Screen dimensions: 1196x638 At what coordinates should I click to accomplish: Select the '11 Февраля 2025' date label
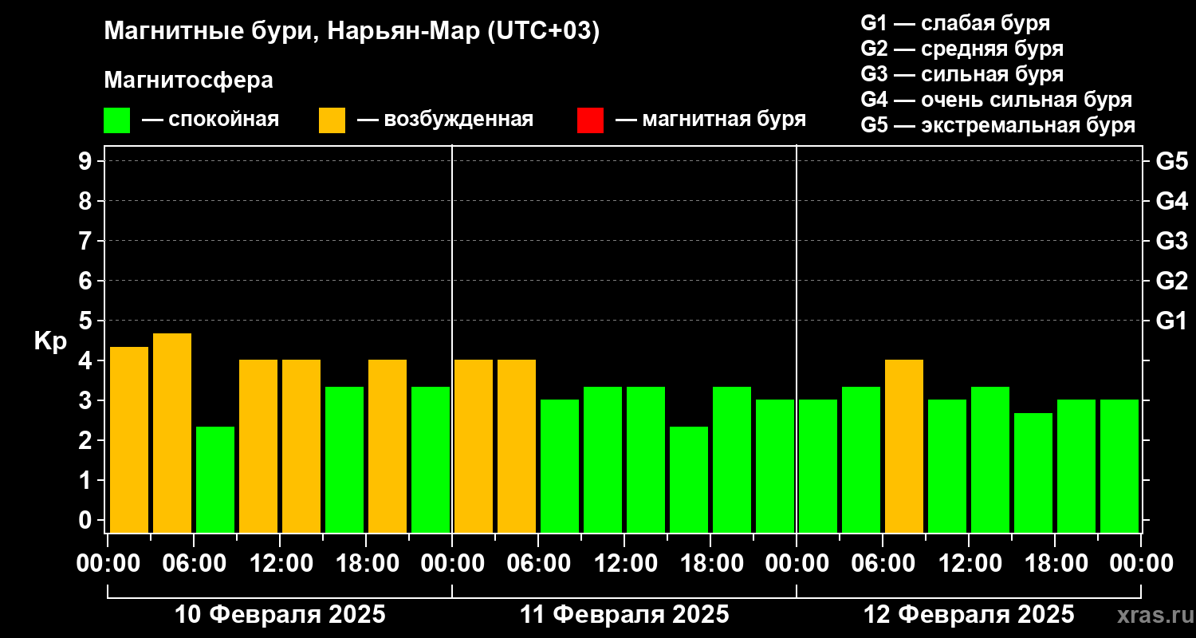[624, 615]
